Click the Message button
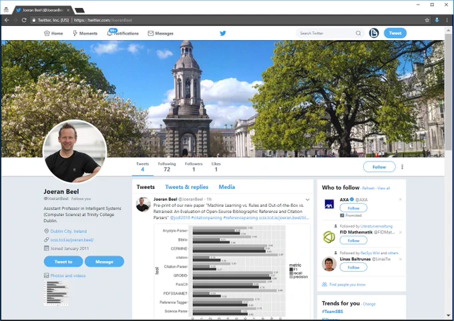 pos(104,262)
